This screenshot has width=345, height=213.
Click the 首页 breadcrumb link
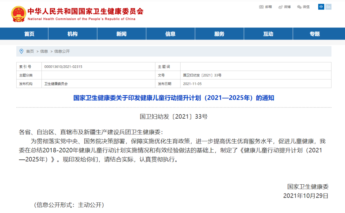[30, 51]
